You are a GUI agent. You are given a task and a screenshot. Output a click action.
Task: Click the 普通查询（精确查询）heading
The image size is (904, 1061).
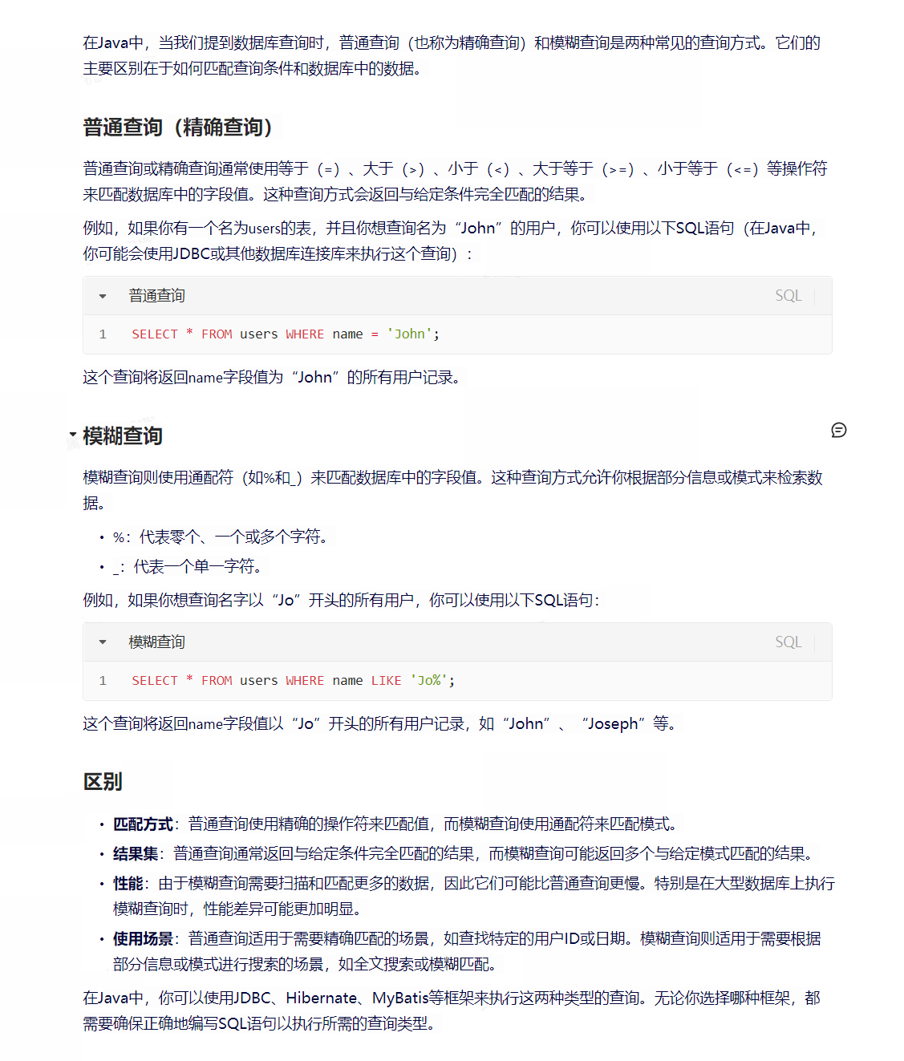[x=178, y=128]
